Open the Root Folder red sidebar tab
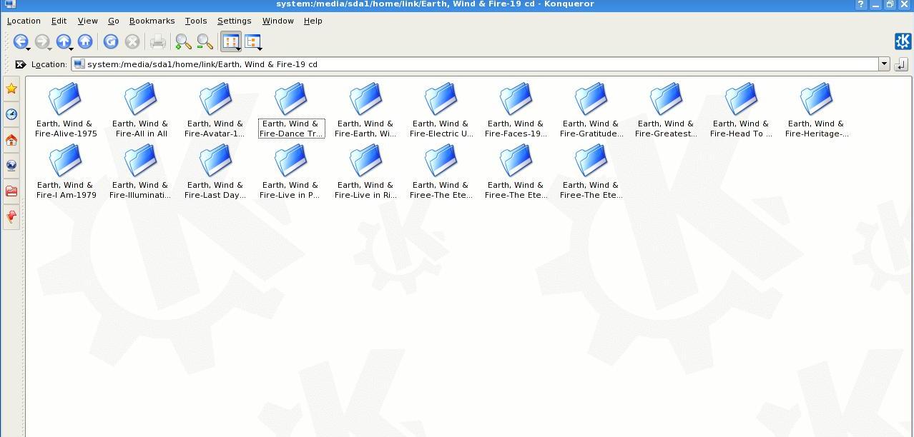 click(x=11, y=191)
